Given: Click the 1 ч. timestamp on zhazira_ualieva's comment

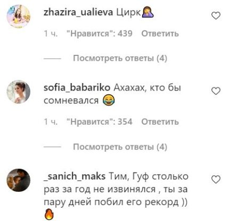Looking at the screenshot, I should [x=51, y=34].
